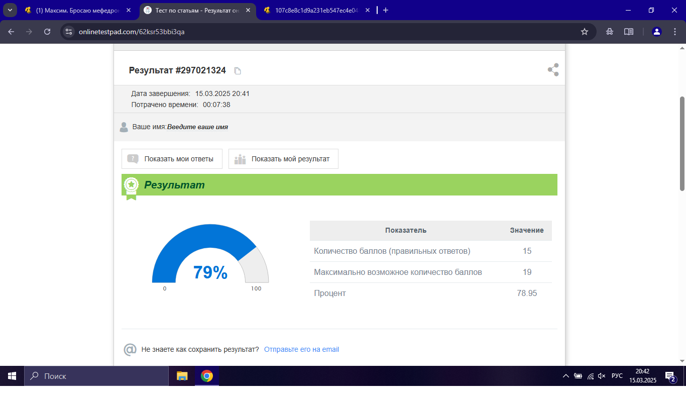Click Показать мои ответы button
Viewport: 686px width, 393px height.
click(x=172, y=159)
